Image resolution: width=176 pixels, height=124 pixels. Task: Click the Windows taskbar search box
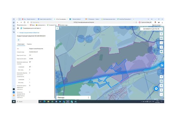pyautogui.click(x=27, y=101)
